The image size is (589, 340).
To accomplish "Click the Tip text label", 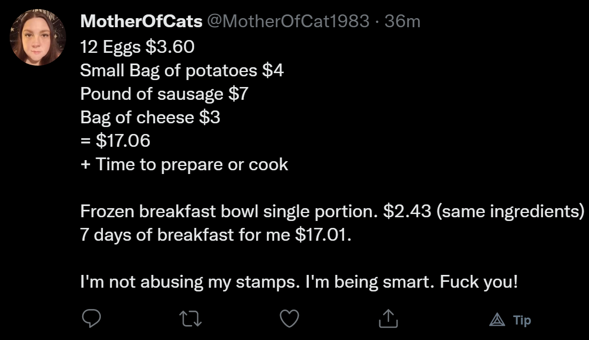I will tap(522, 320).
